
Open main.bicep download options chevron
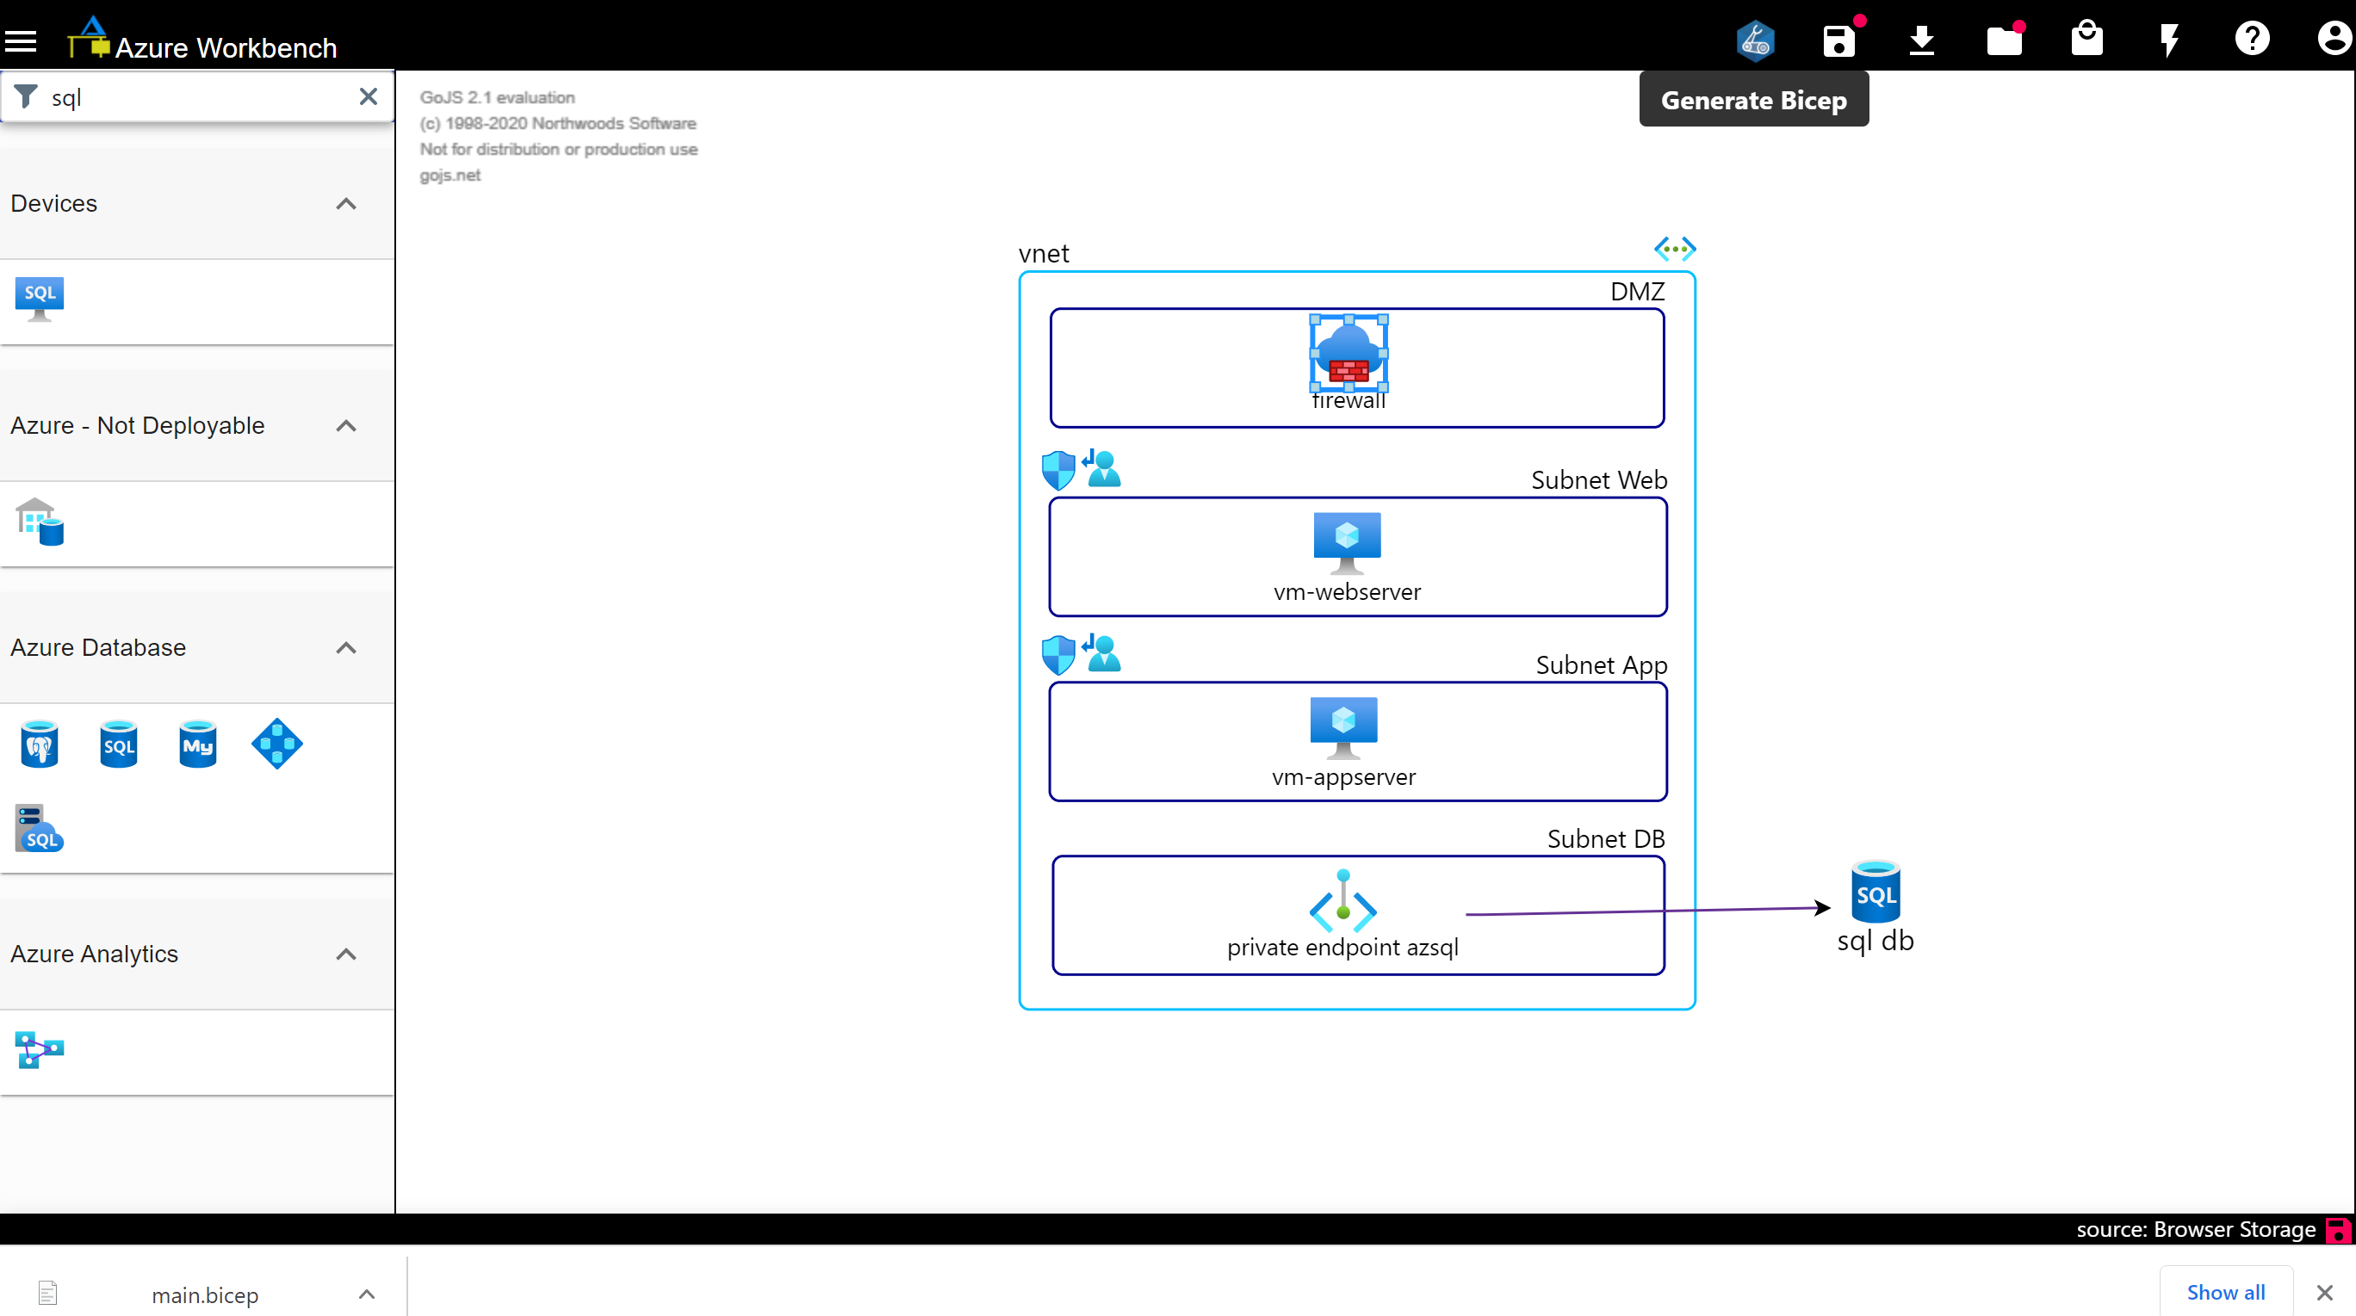366,1294
